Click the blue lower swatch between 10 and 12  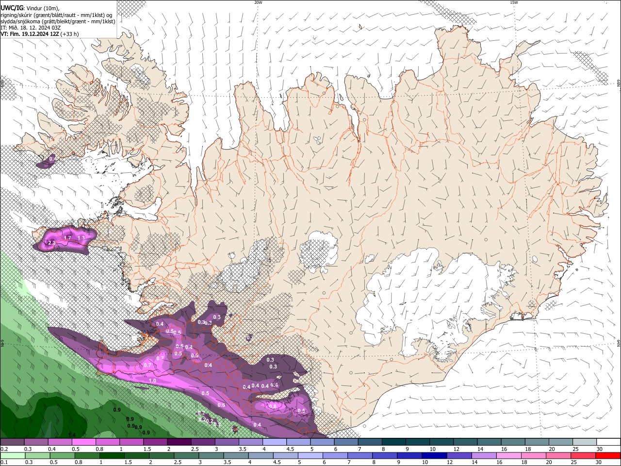click(433, 456)
